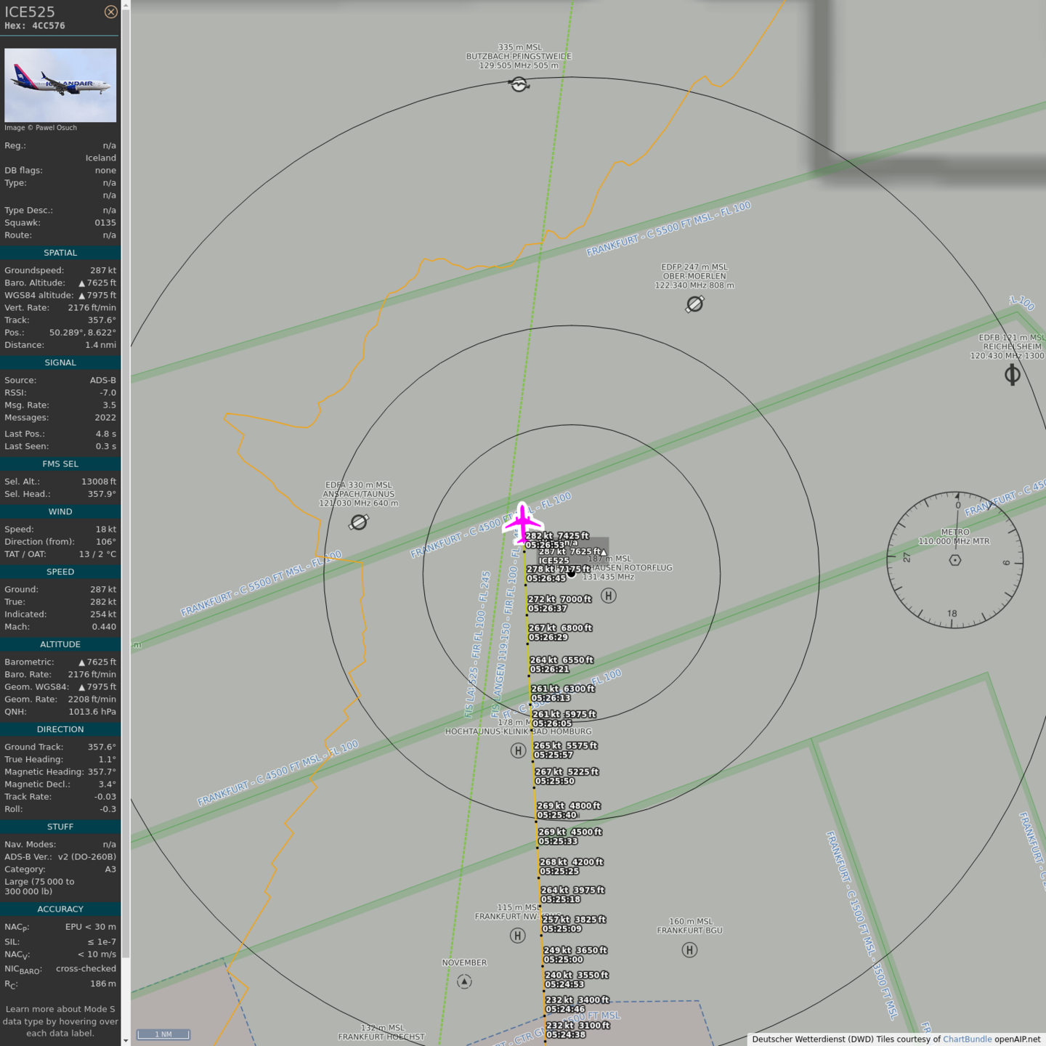Select the Frankfurt BGU heliport icon
The height and width of the screenshot is (1046, 1046).
click(x=689, y=950)
